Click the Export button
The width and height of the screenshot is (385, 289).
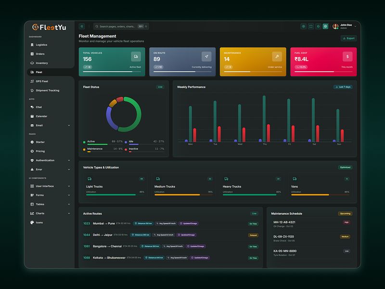[x=348, y=39]
